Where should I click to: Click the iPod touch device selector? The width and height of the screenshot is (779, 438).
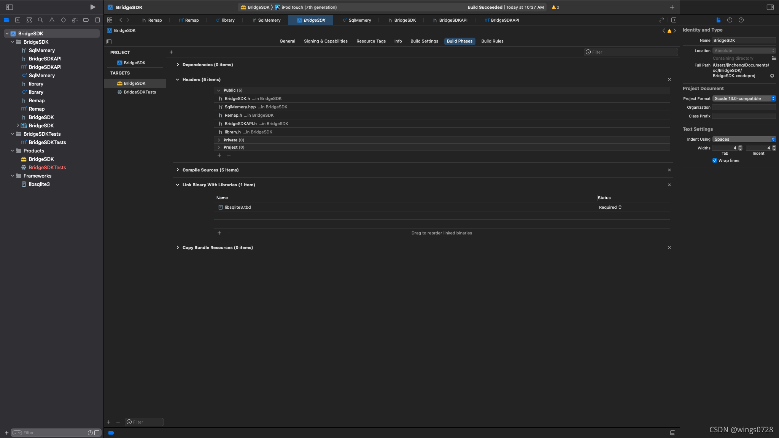306,7
